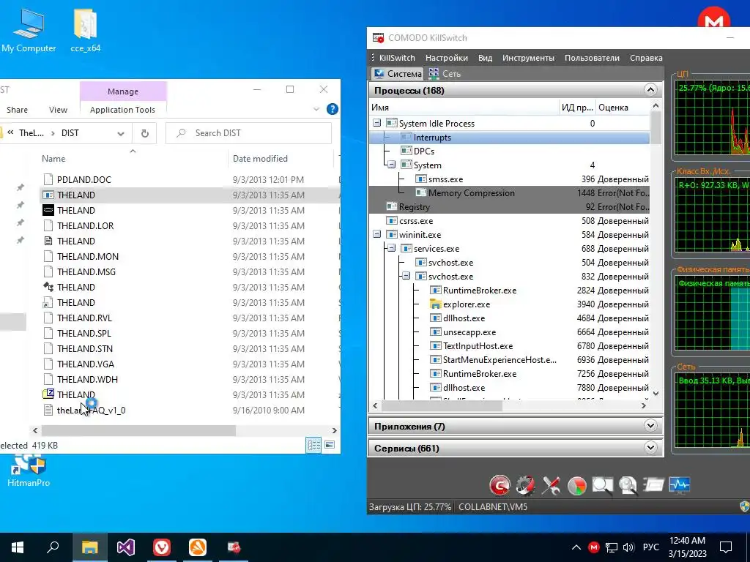Click the blue pulse monitor icon in KillSwitch
The width and height of the screenshot is (750, 562).
tap(679, 485)
